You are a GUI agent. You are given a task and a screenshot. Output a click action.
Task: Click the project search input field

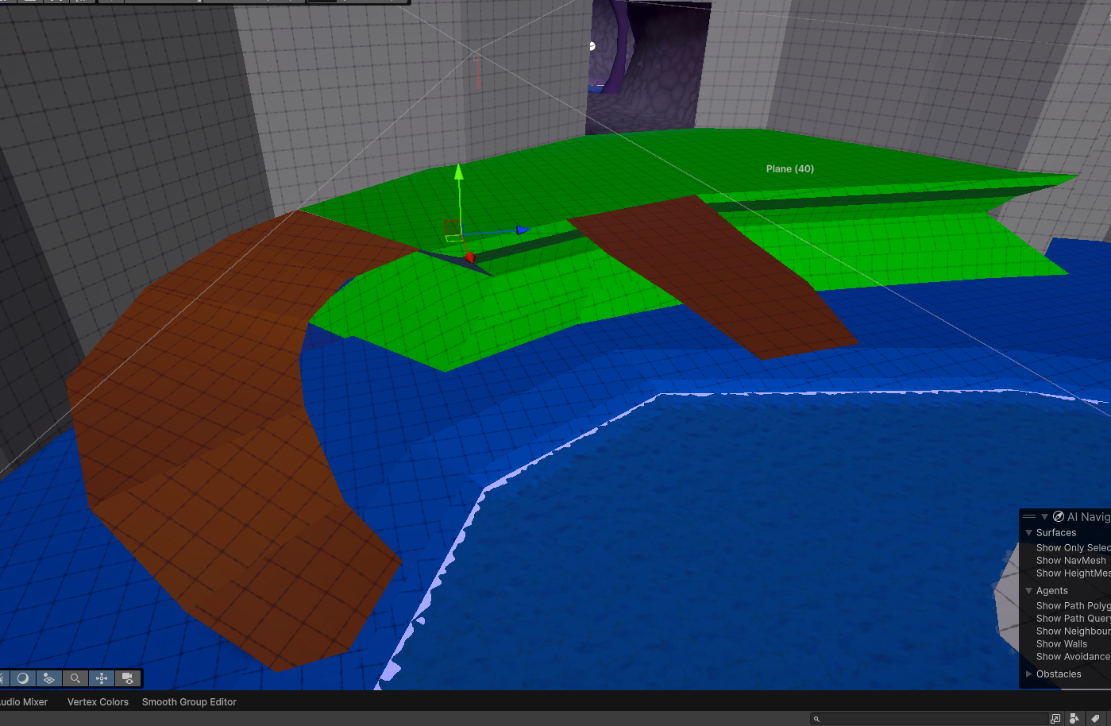click(x=929, y=718)
